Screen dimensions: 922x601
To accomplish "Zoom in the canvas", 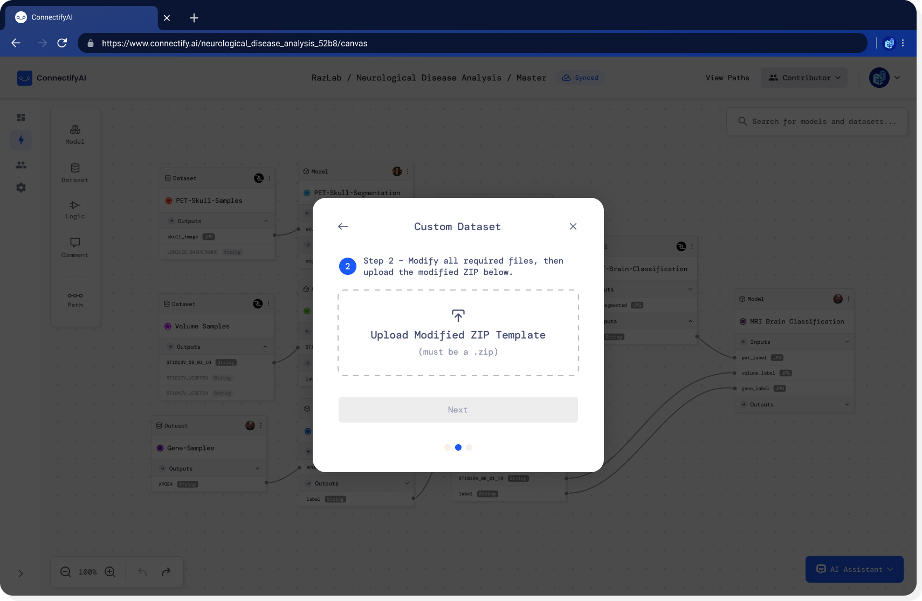I will pos(110,572).
